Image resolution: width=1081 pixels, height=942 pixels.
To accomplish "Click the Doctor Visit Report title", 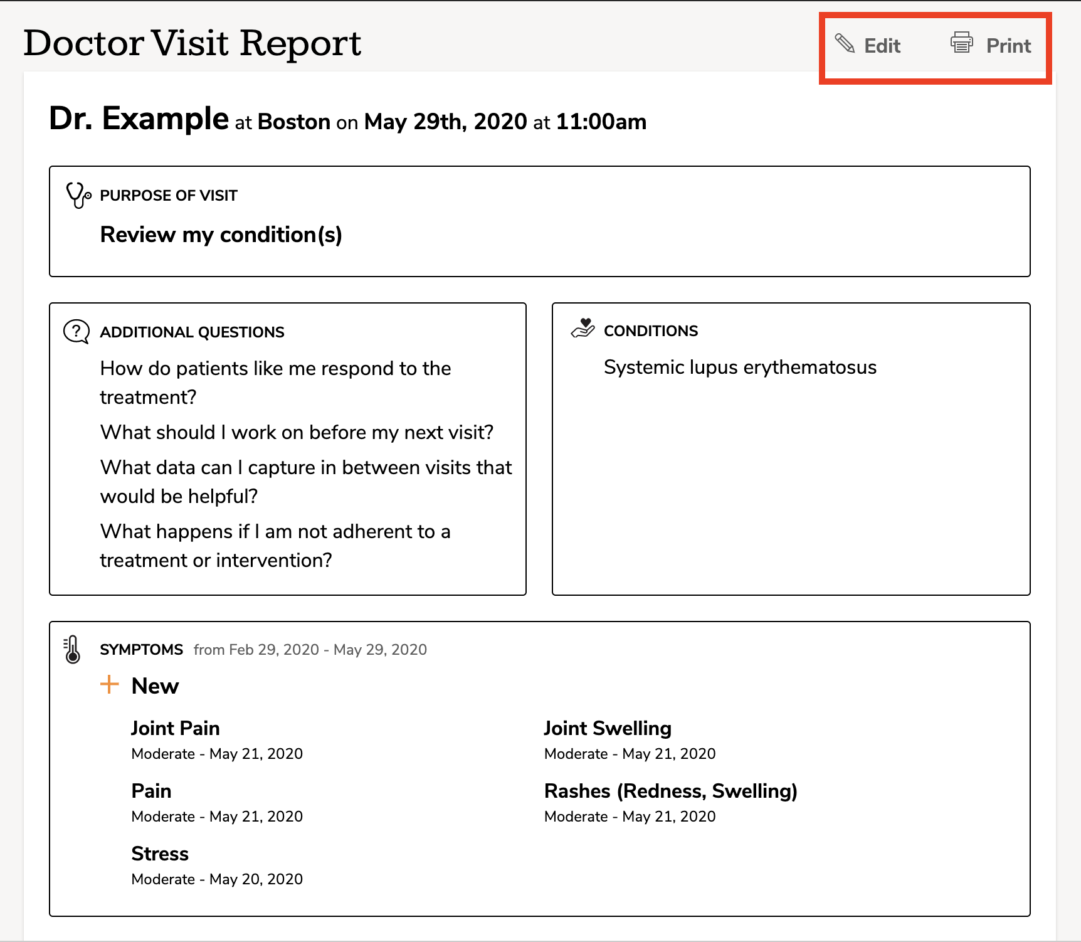I will tap(192, 43).
